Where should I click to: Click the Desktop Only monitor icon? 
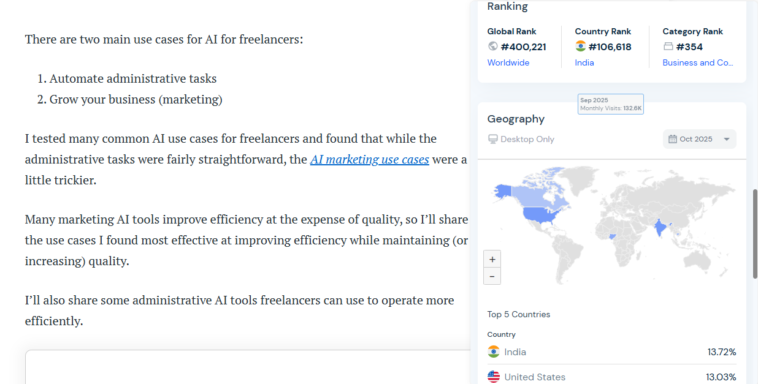493,139
